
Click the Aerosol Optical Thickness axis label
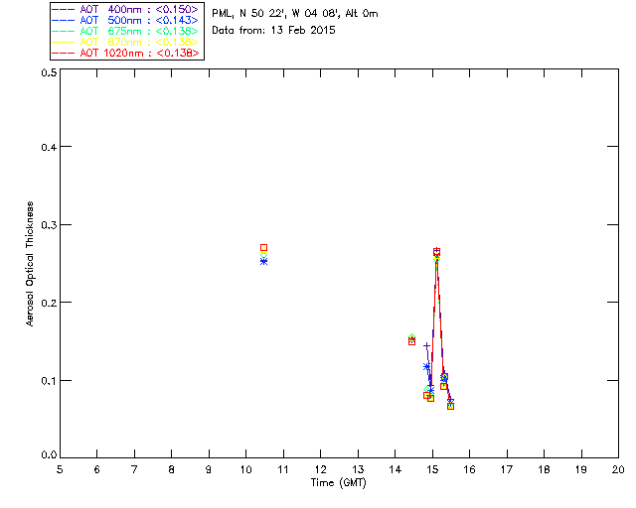30,264
